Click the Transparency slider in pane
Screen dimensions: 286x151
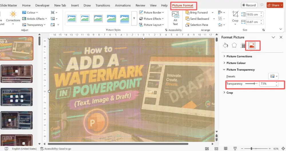(251, 84)
